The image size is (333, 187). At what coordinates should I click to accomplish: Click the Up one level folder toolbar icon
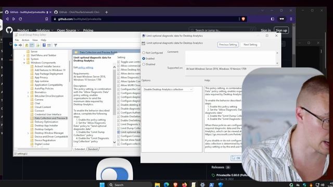coord(27,45)
